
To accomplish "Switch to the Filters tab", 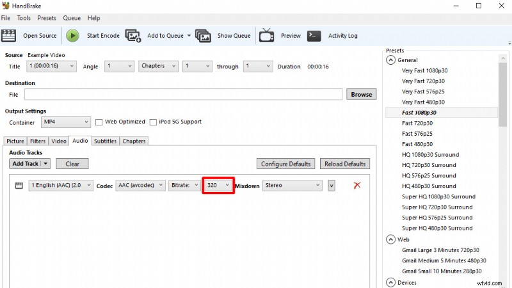I will point(38,141).
